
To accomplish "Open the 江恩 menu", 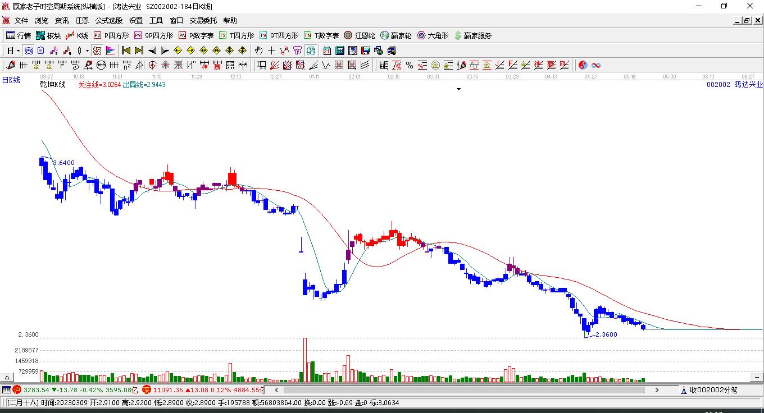I will [x=82, y=21].
